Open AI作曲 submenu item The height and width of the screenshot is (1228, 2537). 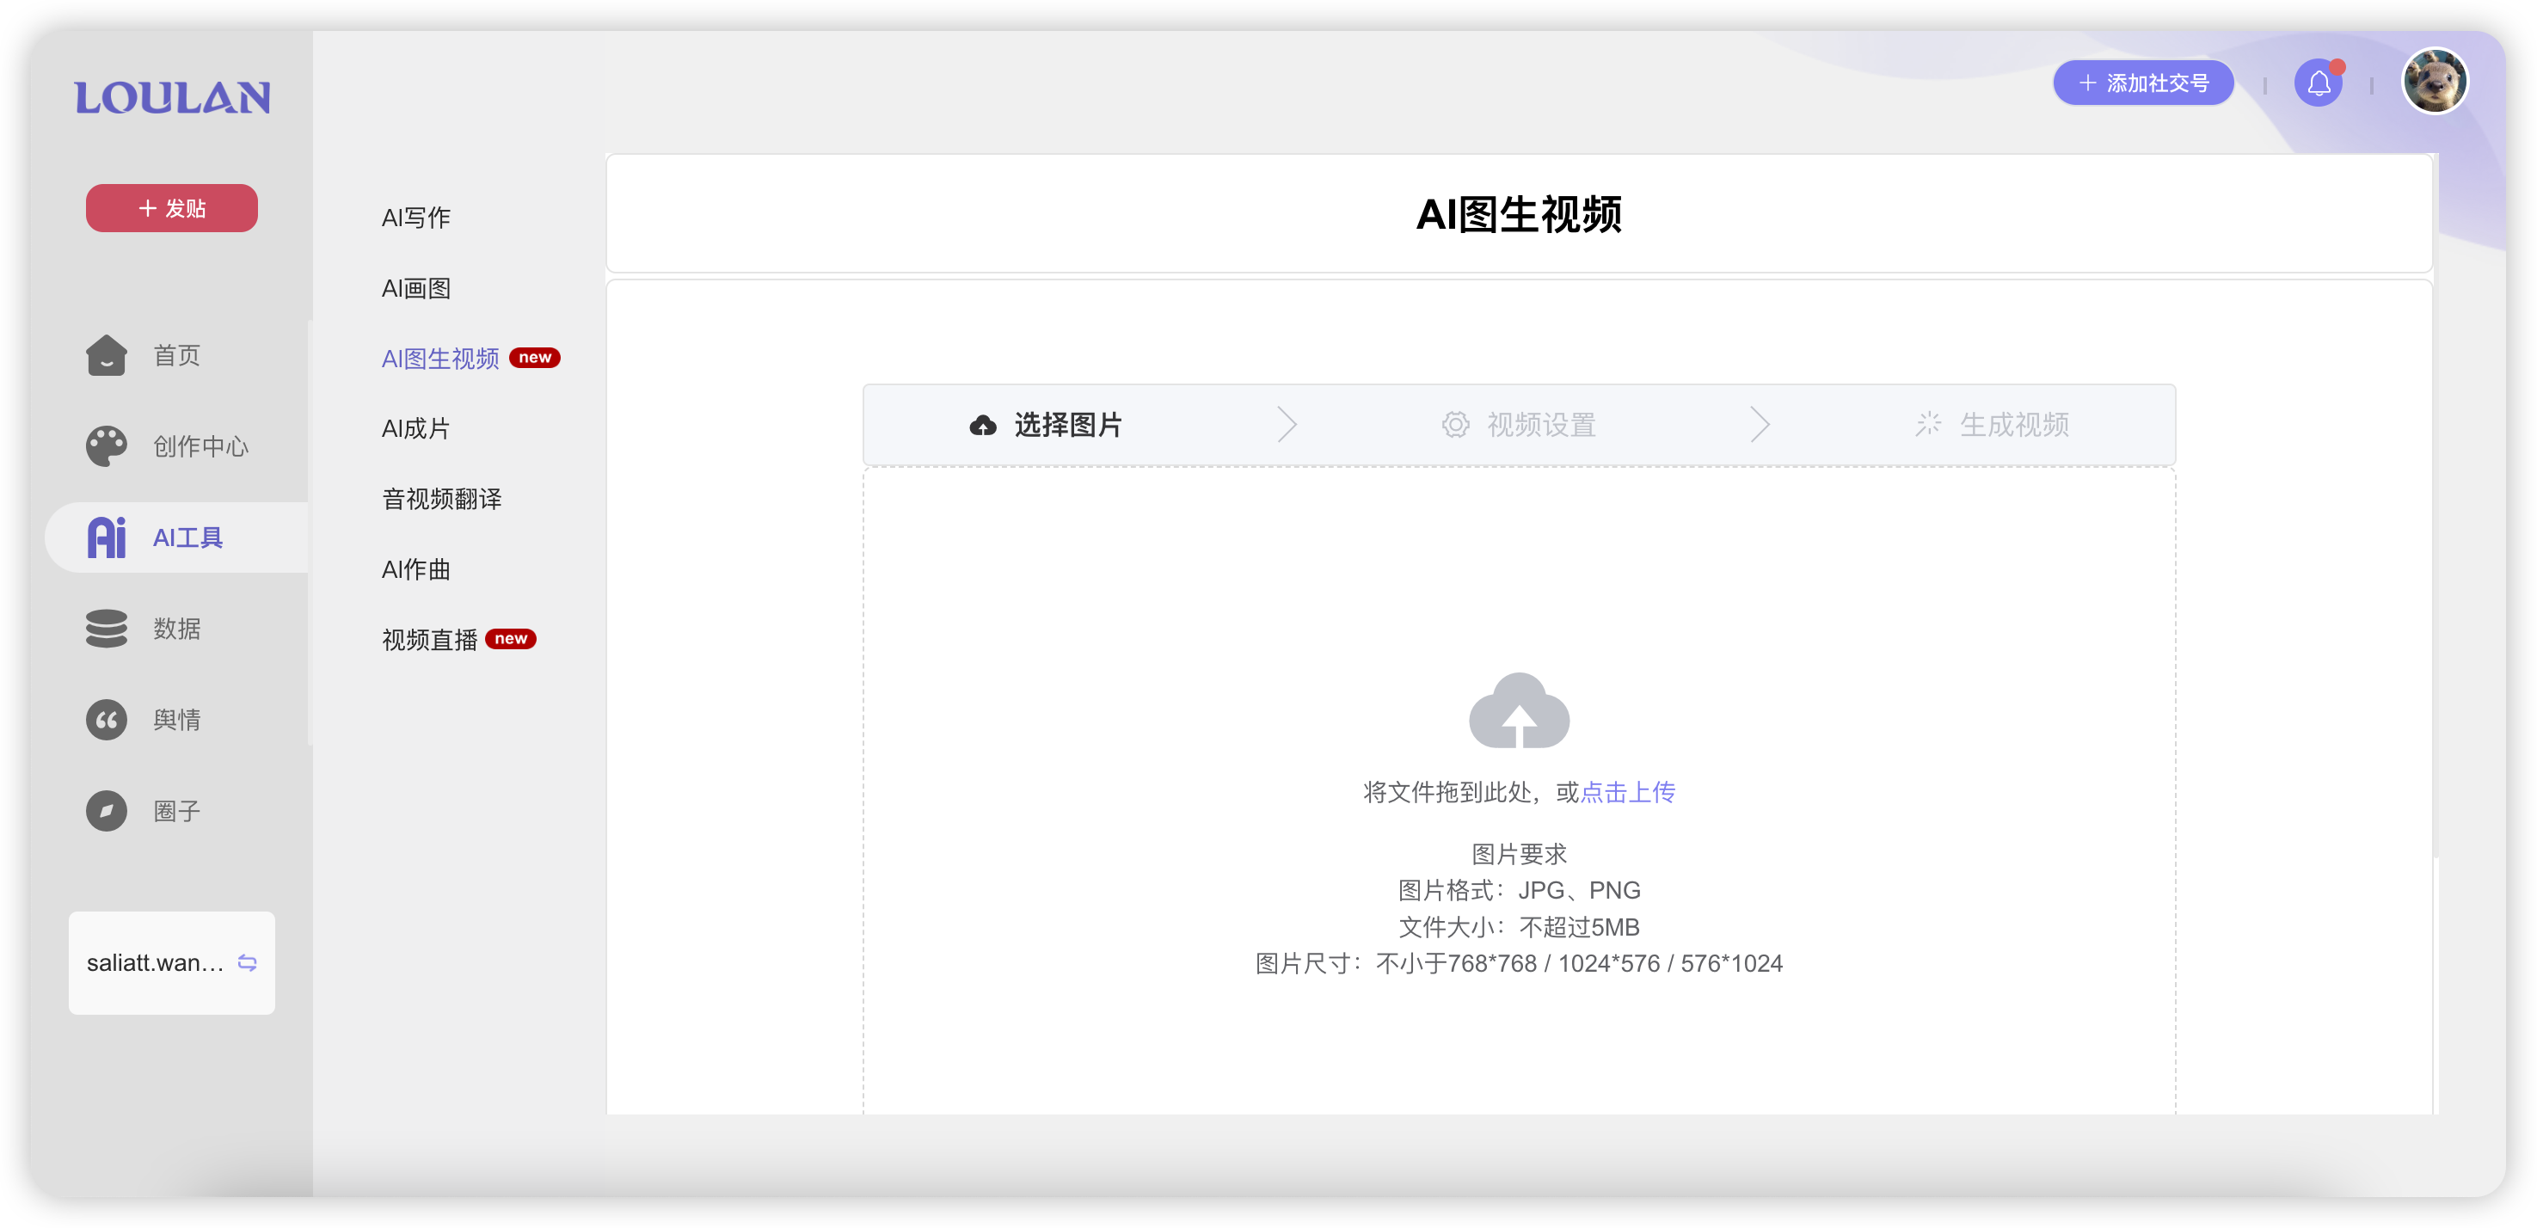(415, 569)
